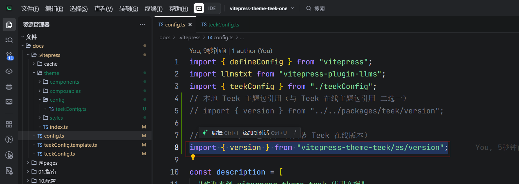Open Source Control with 11 changes badge
This screenshot has width=519, height=184.
[9, 56]
